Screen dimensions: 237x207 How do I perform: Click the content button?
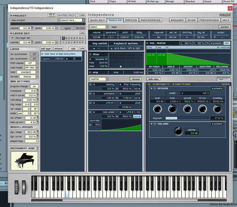coord(224,27)
